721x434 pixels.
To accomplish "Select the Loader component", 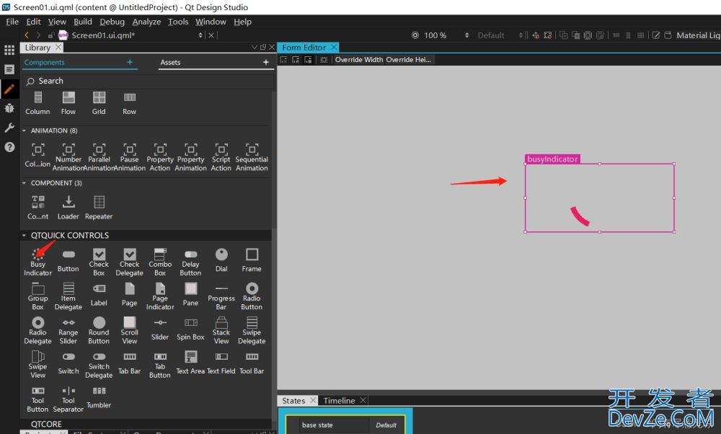I will pos(68,208).
